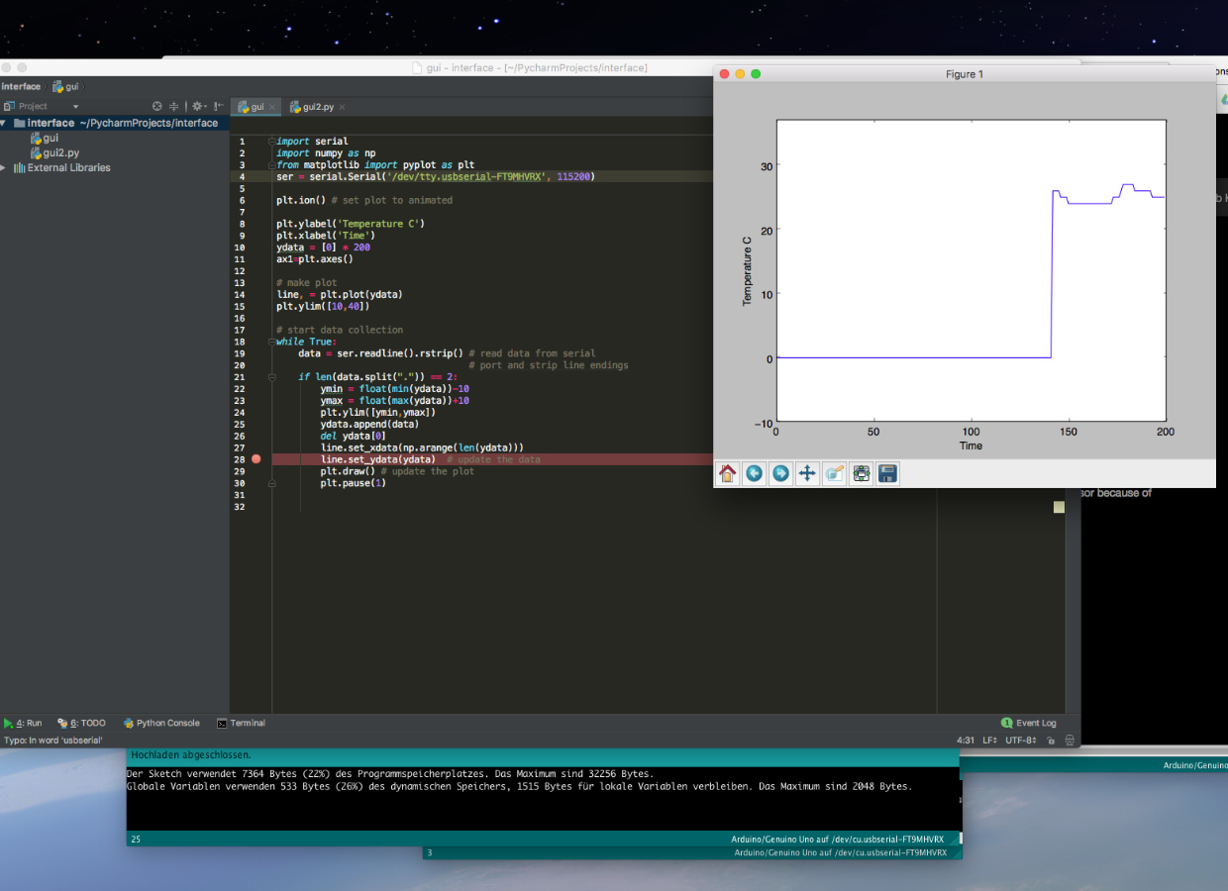The height and width of the screenshot is (891, 1228).
Task: Open Configure subplots in Figure 1
Action: click(x=861, y=473)
